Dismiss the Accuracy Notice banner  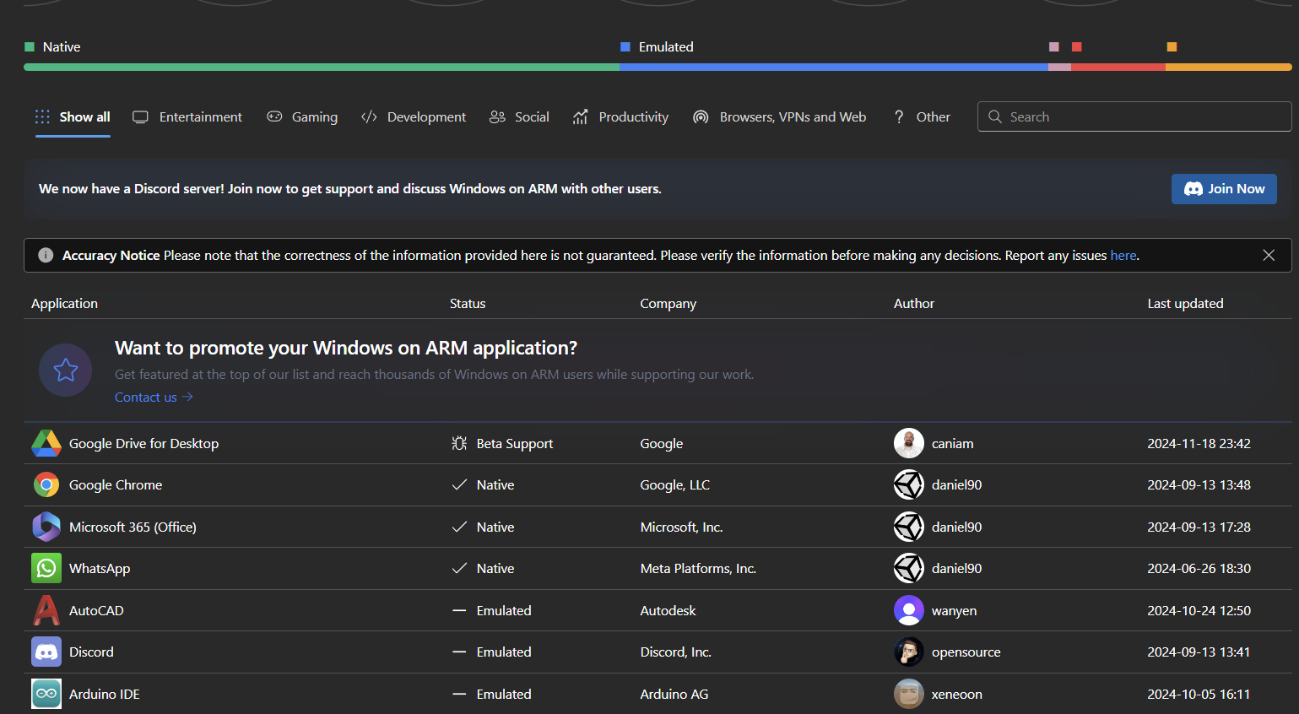click(x=1268, y=255)
